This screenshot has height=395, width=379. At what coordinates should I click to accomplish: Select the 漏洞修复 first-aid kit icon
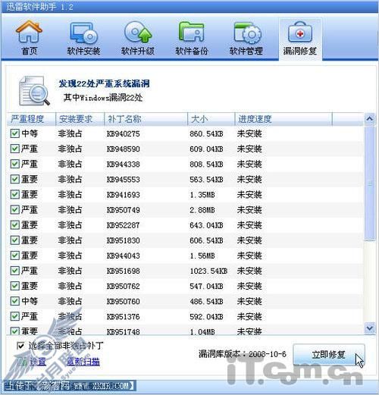[300, 33]
